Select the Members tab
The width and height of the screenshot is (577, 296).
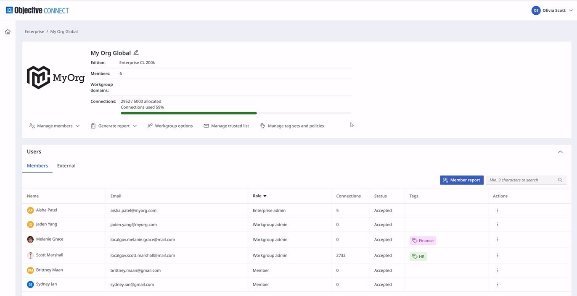(37, 166)
